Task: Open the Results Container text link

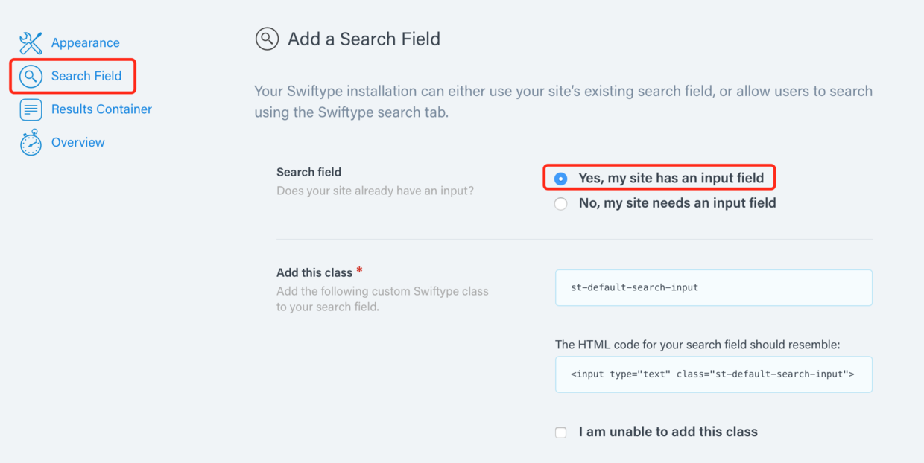Action: pos(101,109)
